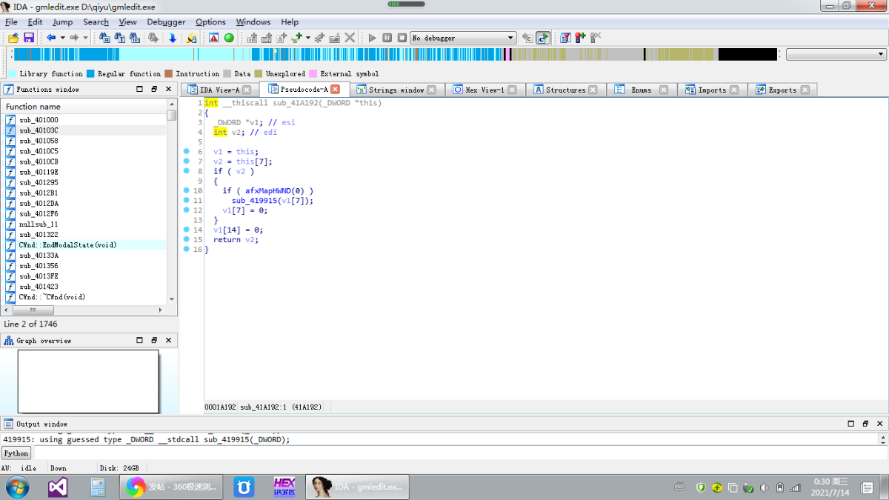Image resolution: width=889 pixels, height=500 pixels.
Task: Open the forward-arrow history dropdown
Action: [x=85, y=38]
